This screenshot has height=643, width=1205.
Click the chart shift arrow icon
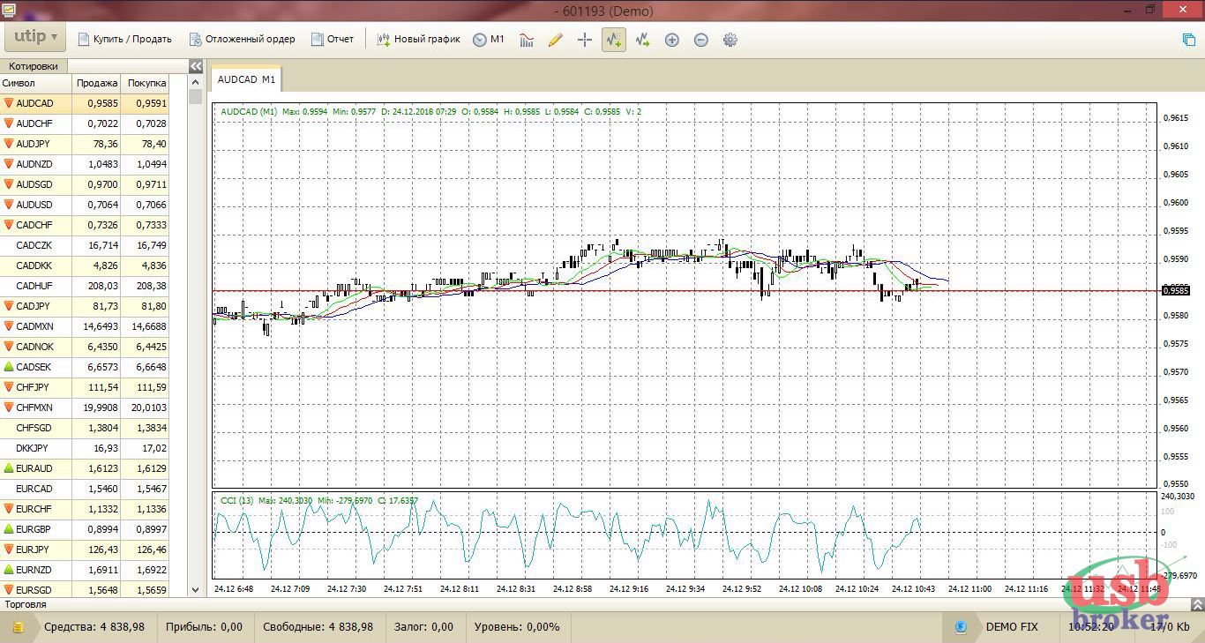tap(642, 40)
